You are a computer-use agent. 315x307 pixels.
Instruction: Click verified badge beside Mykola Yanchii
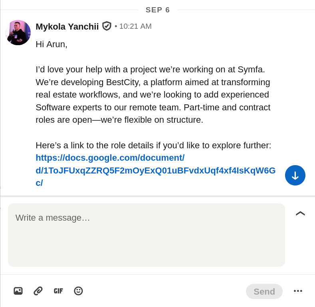tap(107, 26)
